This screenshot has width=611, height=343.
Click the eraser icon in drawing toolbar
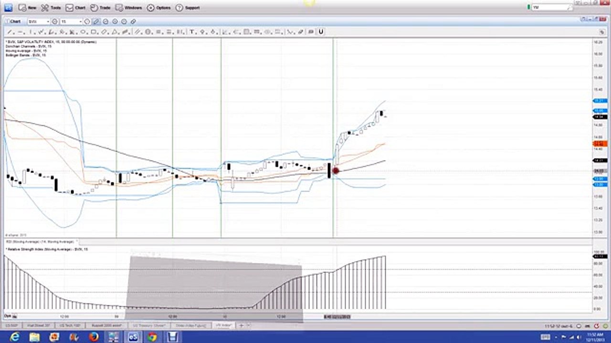click(x=301, y=32)
